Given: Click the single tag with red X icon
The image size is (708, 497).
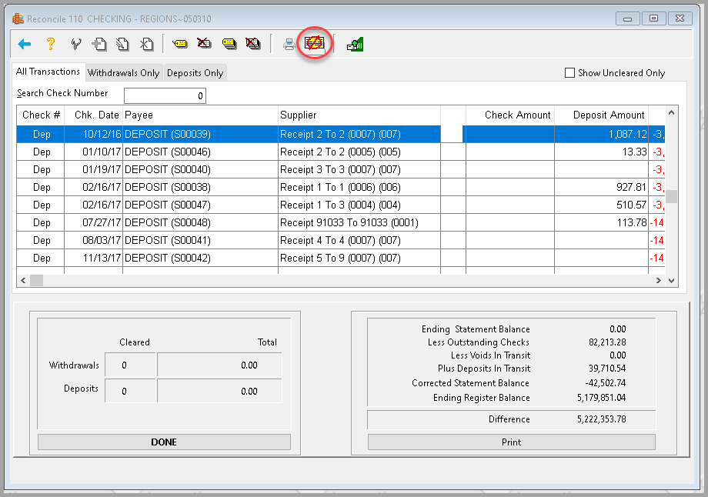Looking at the screenshot, I should coord(204,43).
